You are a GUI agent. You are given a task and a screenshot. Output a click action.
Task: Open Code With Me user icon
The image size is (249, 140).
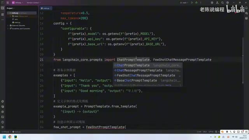click(x=217, y=3)
